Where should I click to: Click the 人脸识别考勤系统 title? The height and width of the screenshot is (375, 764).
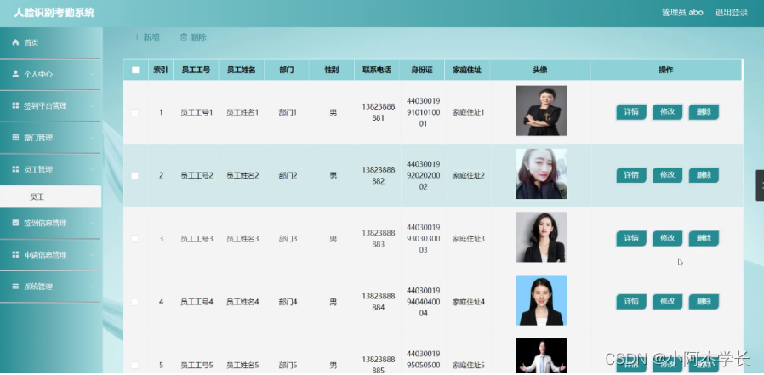click(x=54, y=13)
